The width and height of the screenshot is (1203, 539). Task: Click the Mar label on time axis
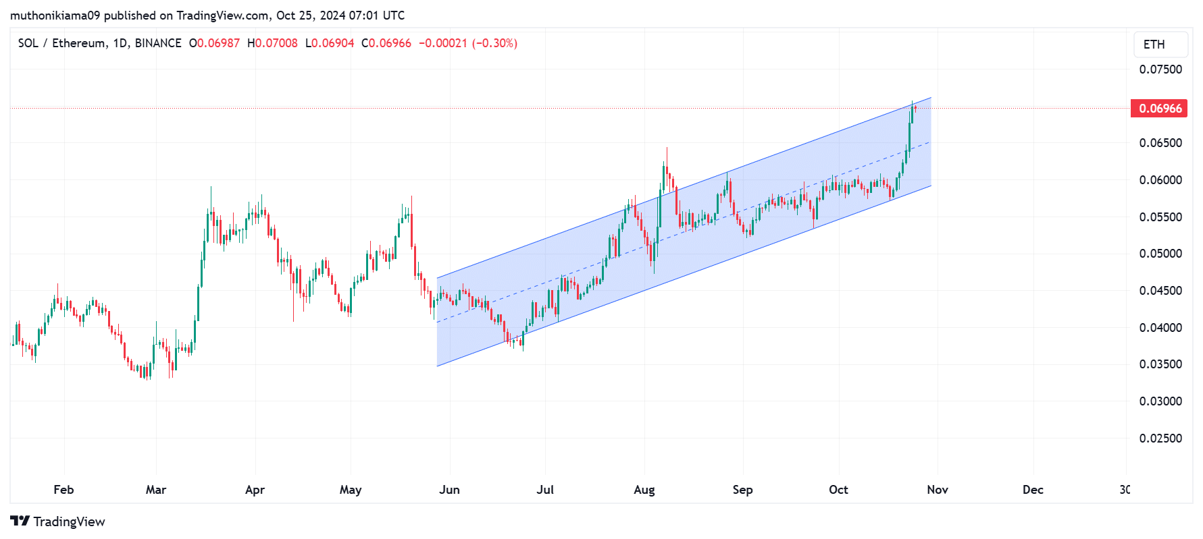click(156, 490)
